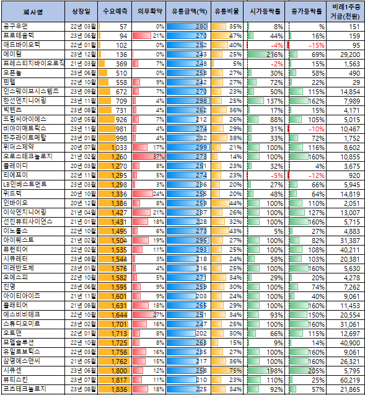Select the company cell '퓨런티어'
Screen dimensions: 365x395
coord(33,250)
